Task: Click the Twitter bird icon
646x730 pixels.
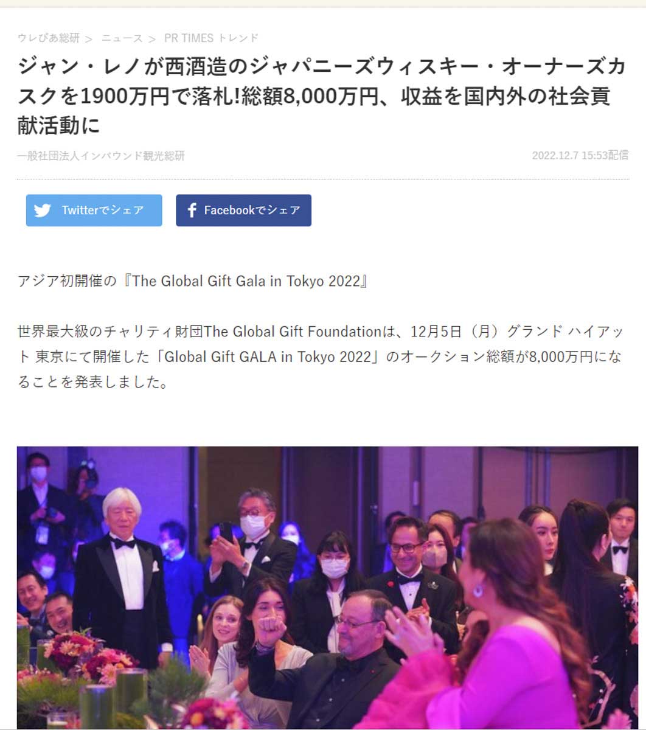Action: point(43,210)
